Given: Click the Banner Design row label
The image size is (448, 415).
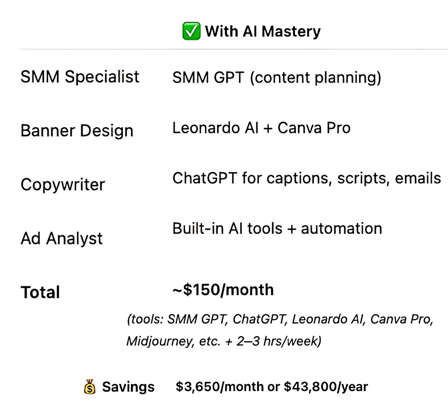Looking at the screenshot, I should click(x=77, y=131).
